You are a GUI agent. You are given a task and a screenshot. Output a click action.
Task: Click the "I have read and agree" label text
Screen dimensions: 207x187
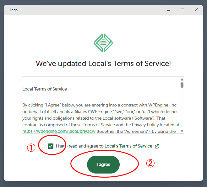(80, 146)
